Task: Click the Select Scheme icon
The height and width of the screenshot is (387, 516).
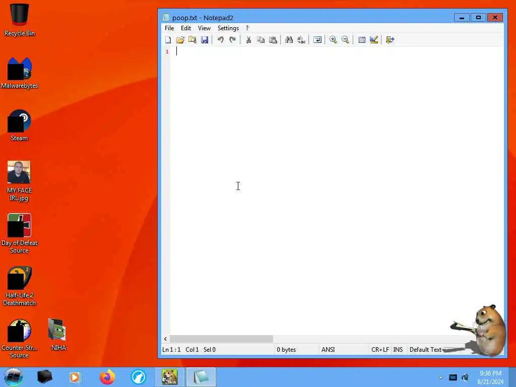Action: (362, 40)
